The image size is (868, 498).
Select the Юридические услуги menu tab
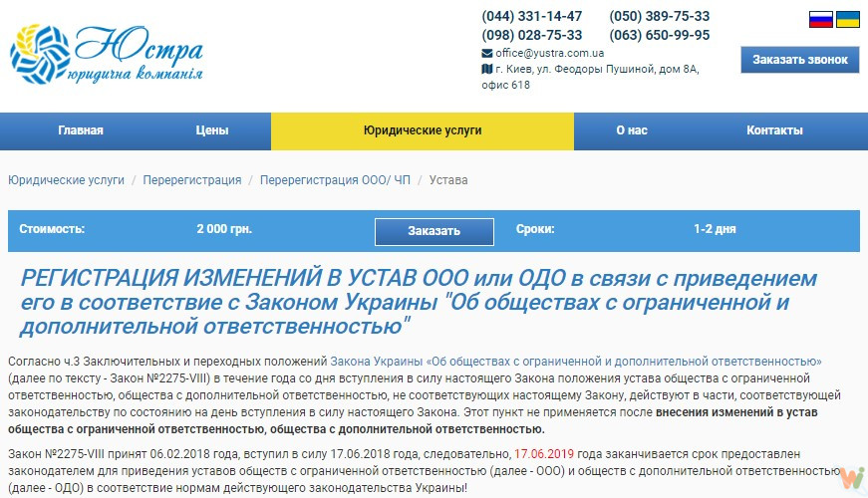coord(422,130)
